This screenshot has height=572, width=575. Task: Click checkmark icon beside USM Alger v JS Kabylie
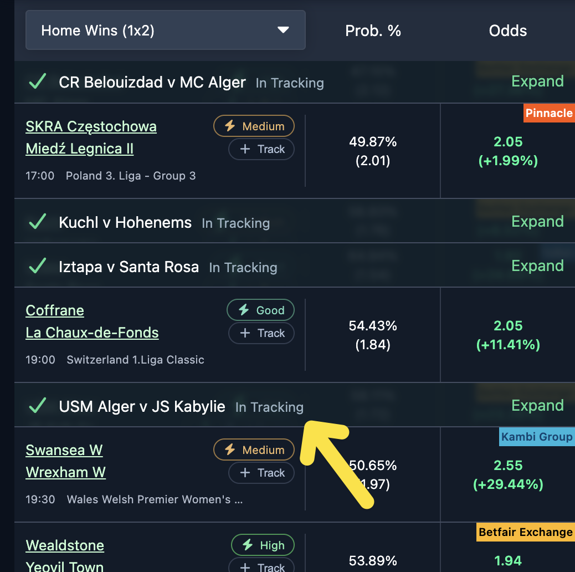tap(37, 407)
